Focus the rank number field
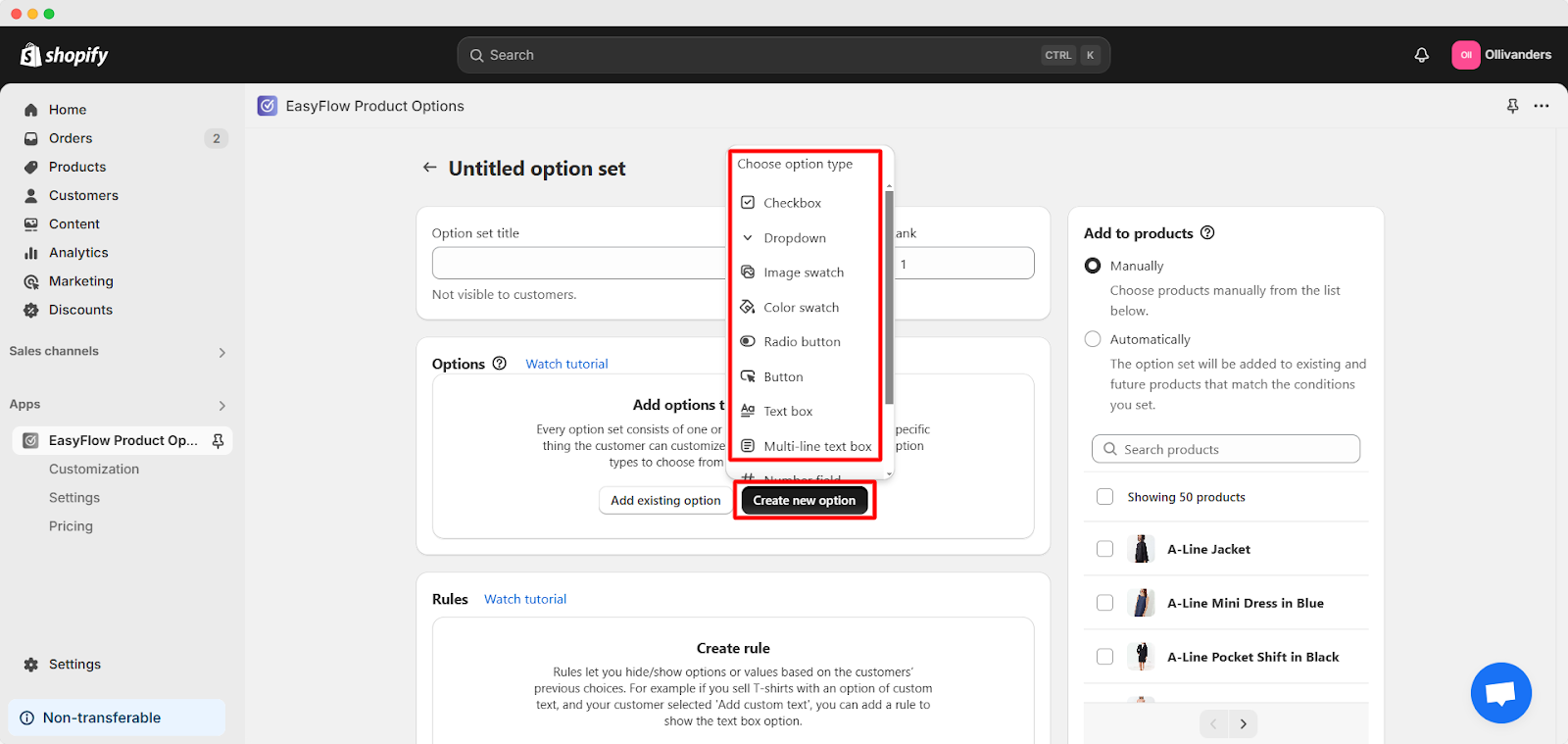The image size is (1568, 744). 964,264
